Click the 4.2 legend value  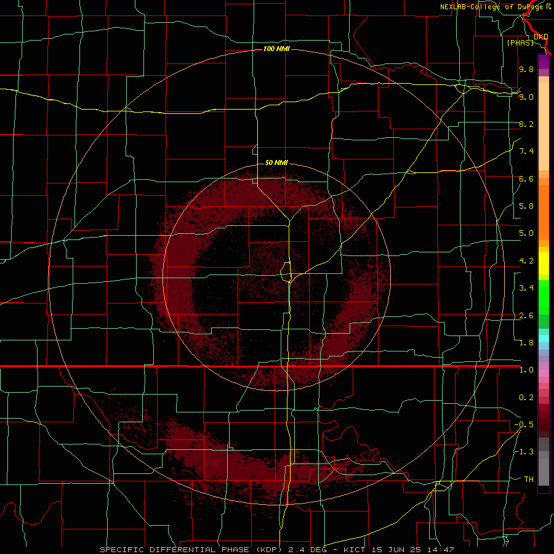tap(526, 261)
